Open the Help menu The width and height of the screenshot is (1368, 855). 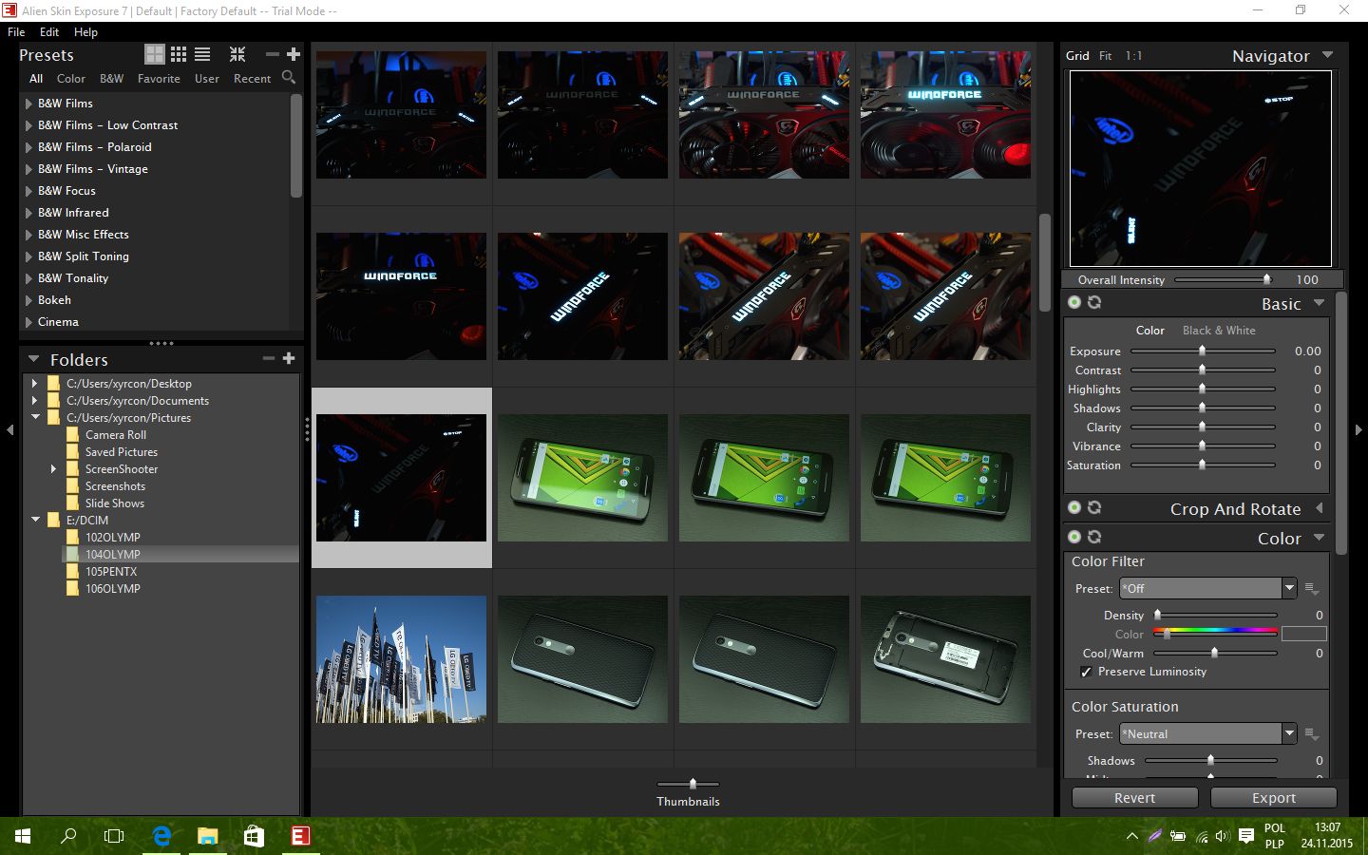pos(85,31)
